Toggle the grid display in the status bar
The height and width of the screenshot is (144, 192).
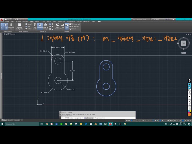pos(132,121)
